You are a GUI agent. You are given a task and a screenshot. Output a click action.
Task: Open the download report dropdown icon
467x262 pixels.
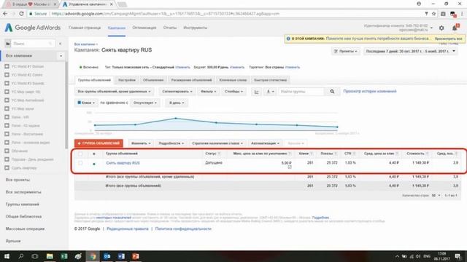click(270, 92)
